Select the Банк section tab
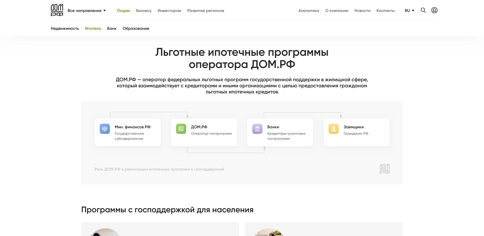The image size is (484, 236). (x=112, y=29)
